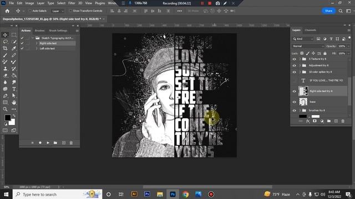The height and width of the screenshot is (199, 355).
Task: Delete the selected action via trash
Action: tap(71, 143)
